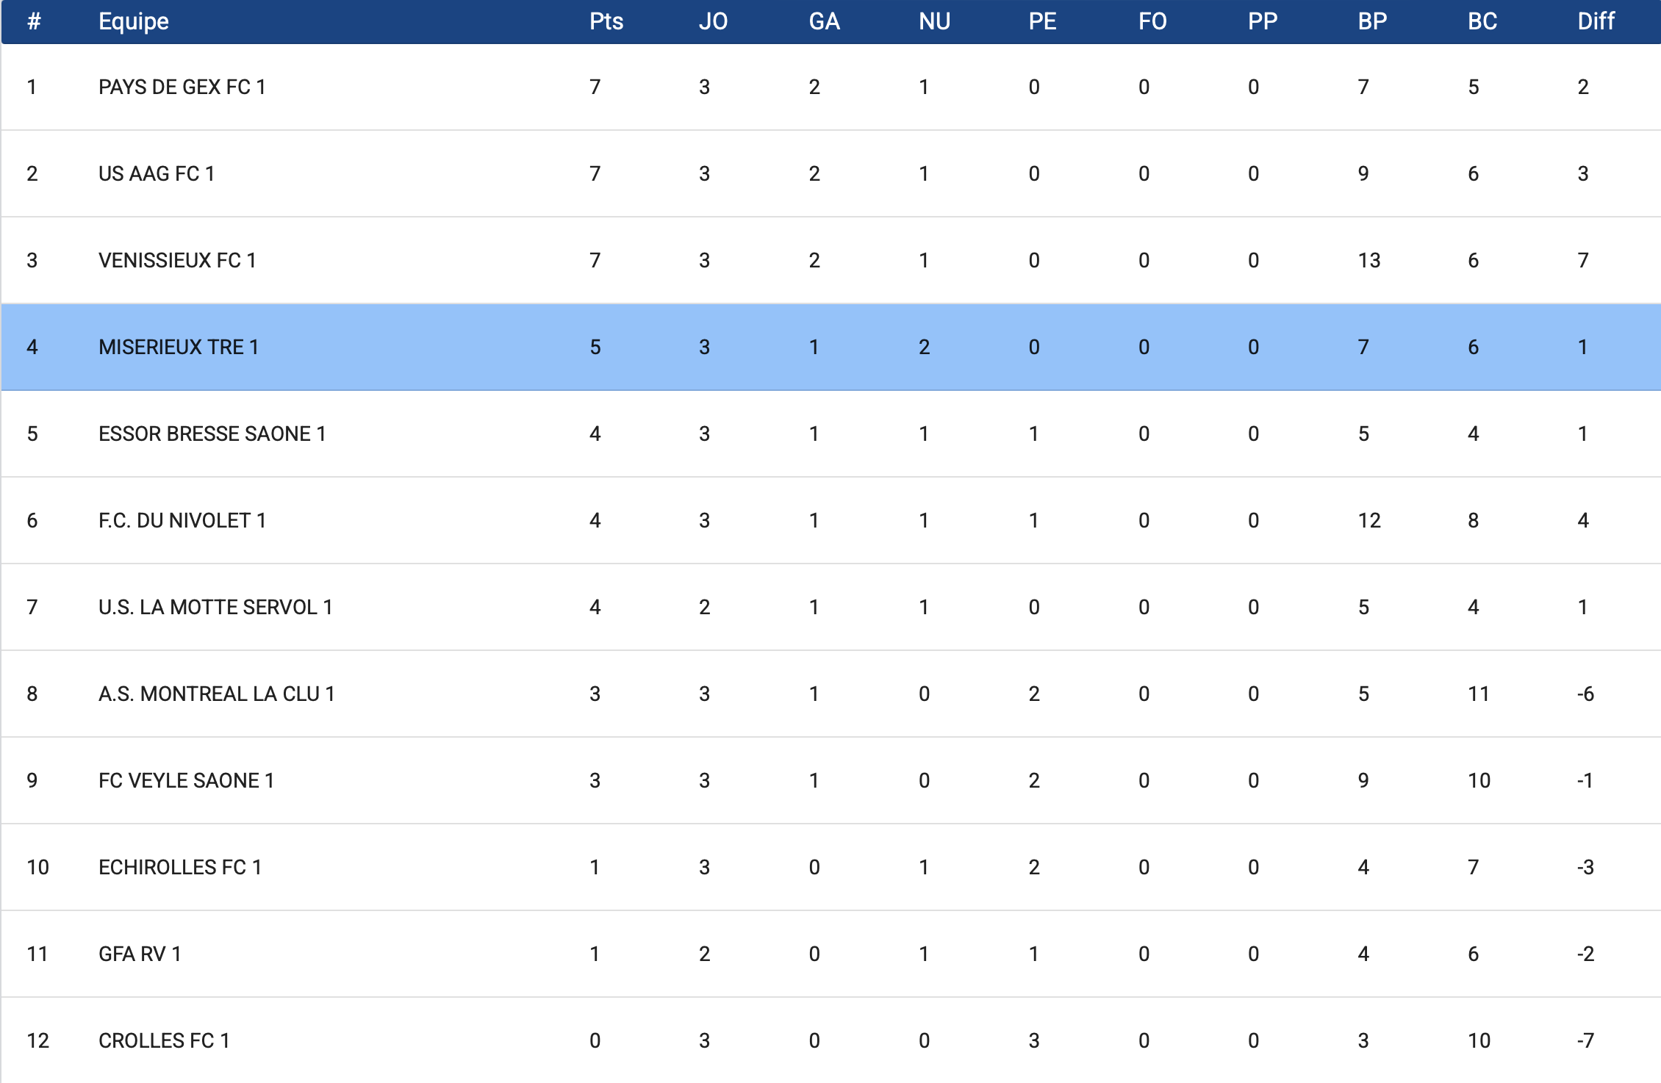Screen dimensions: 1661x1083
Task: Open FC VEYLE SAONE 1 team
Action: click(186, 781)
